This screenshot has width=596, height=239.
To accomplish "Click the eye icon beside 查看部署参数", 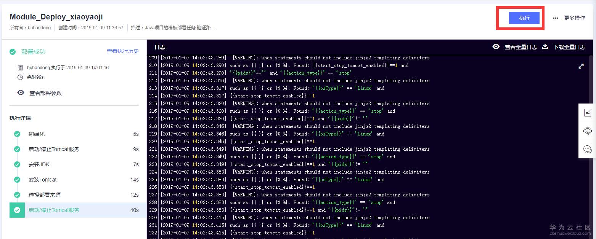I will pyautogui.click(x=21, y=93).
